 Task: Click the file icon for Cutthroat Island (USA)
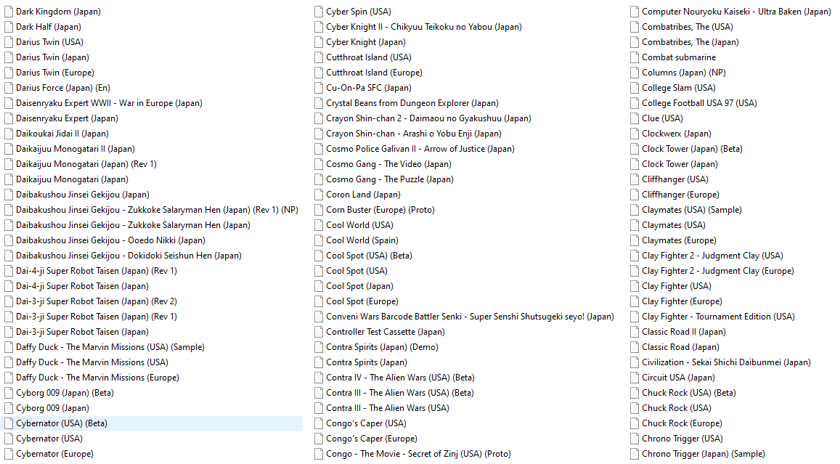coord(319,57)
